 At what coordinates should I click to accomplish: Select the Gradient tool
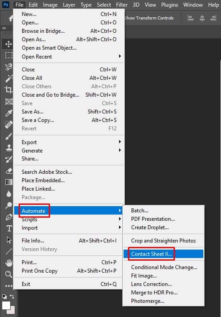(x=8, y=182)
